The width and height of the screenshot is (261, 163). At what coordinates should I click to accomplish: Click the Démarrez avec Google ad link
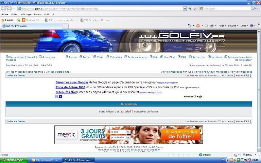[72, 82]
